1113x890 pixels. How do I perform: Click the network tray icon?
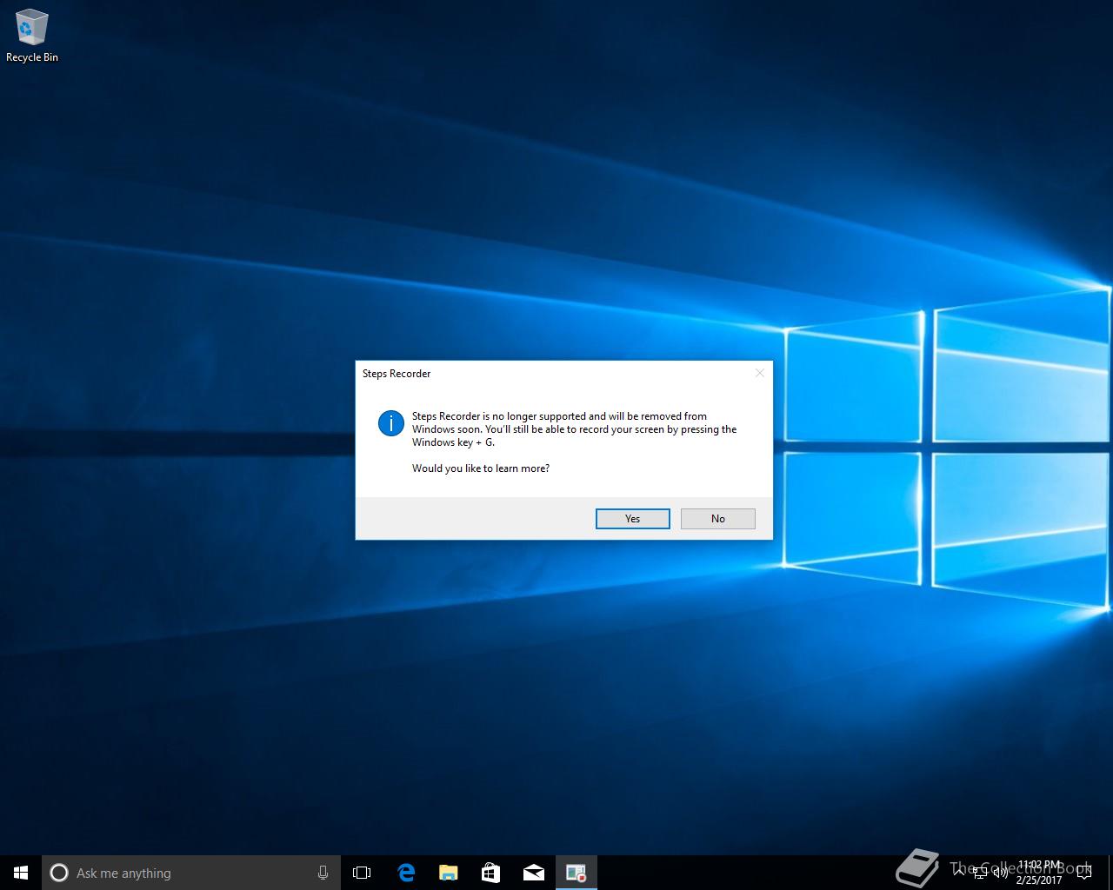[x=980, y=873]
